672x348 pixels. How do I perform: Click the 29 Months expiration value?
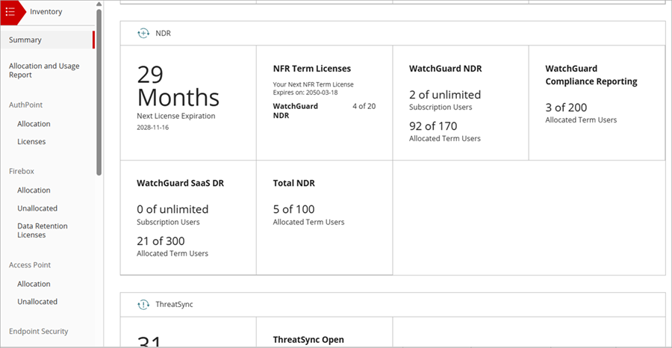(x=178, y=87)
